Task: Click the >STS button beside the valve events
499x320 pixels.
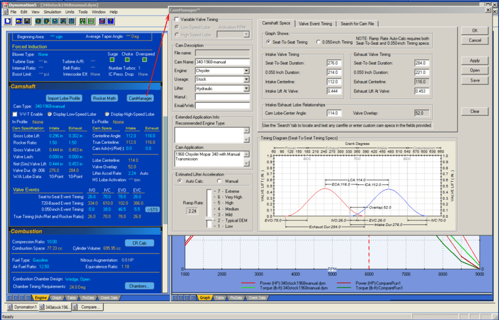Action: click(152, 210)
